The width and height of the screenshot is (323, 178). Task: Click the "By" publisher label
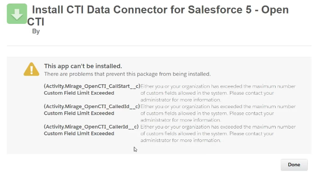[x=36, y=31]
